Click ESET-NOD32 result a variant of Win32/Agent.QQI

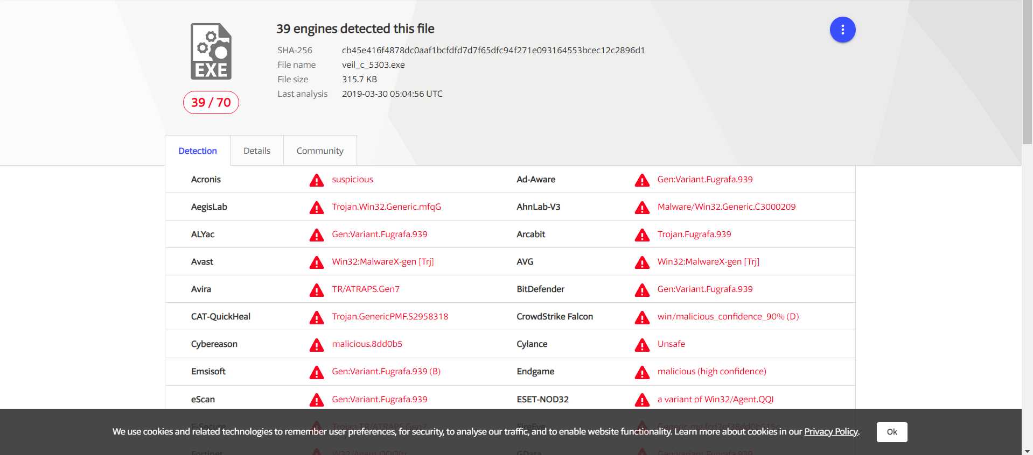pos(715,399)
